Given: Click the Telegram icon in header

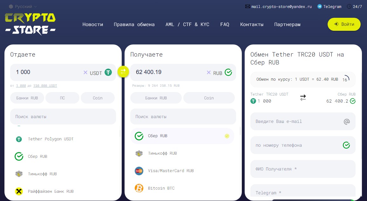Looking at the screenshot, I should (x=319, y=7).
